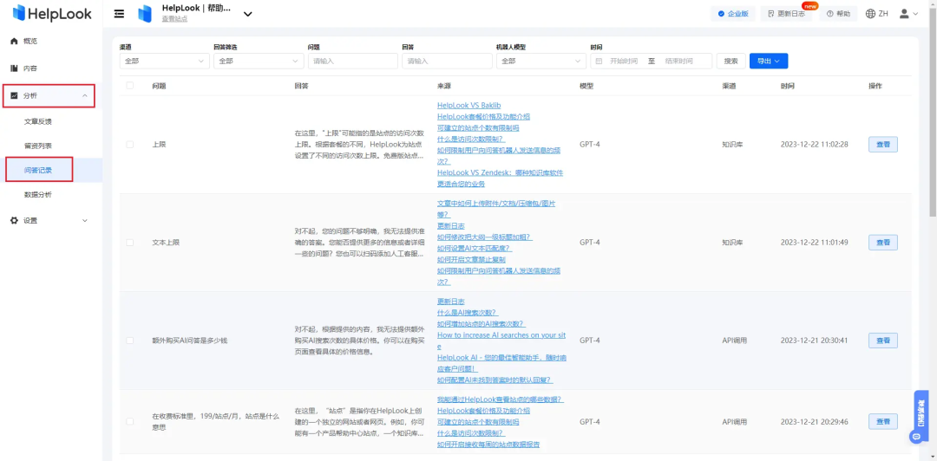Open the 回答筛选 filter dropdown
Viewport: 937px width, 461px height.
click(x=259, y=61)
